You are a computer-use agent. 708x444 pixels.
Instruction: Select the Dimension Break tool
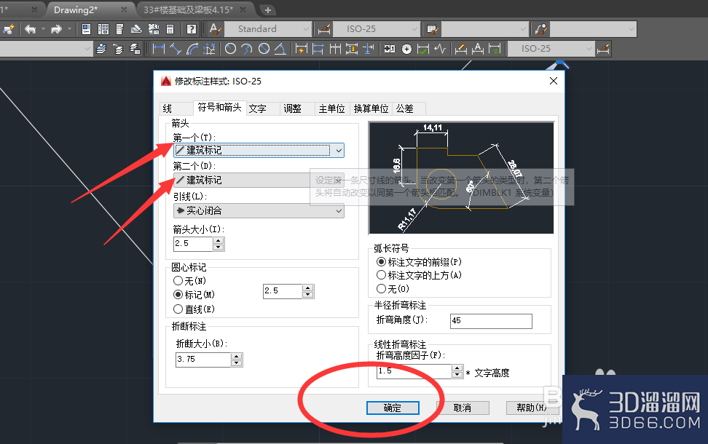click(369, 49)
